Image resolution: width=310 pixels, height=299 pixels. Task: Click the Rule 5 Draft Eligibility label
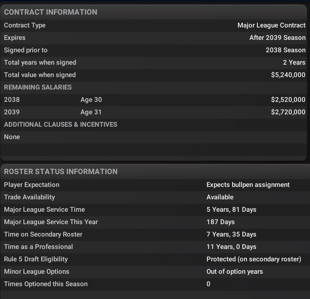(x=36, y=259)
